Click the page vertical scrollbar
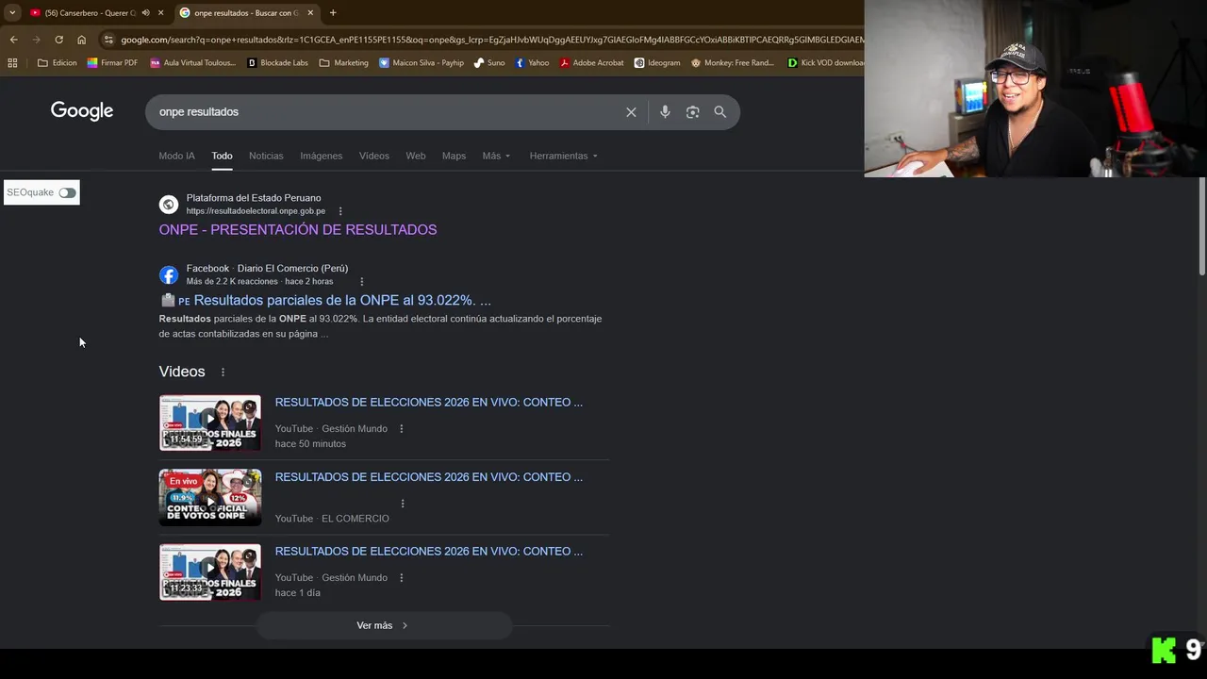 1201,226
